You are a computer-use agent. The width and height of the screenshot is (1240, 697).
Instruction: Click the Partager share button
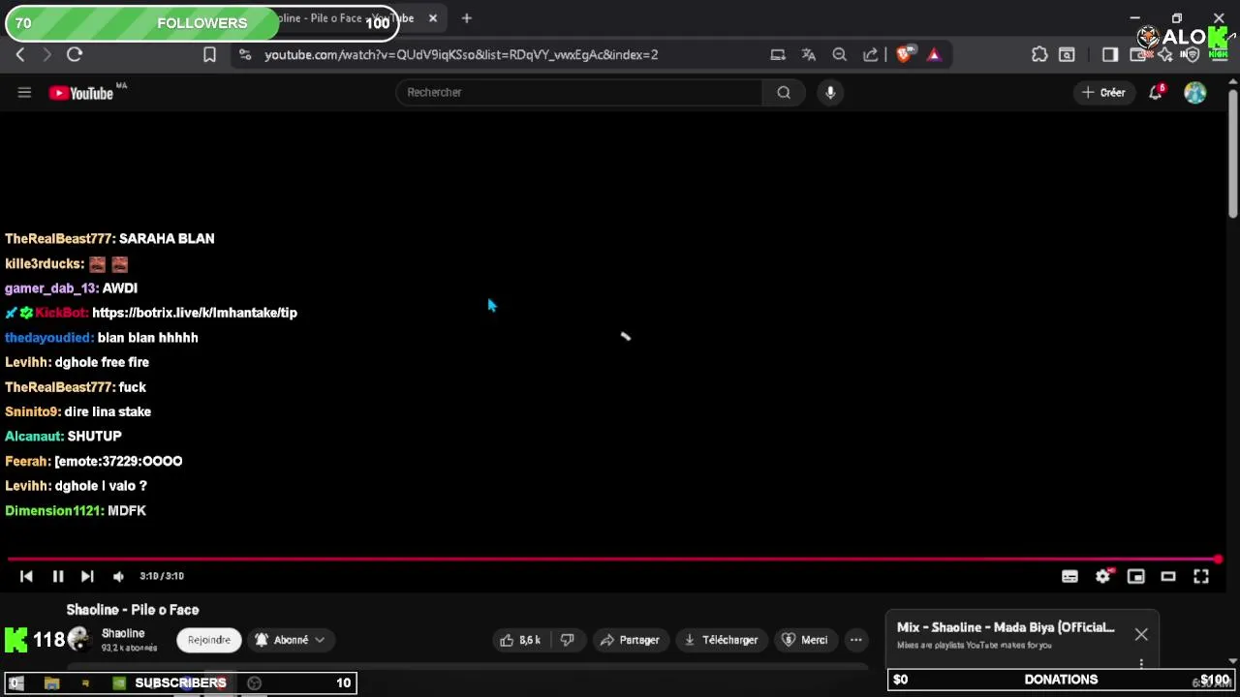click(x=630, y=640)
